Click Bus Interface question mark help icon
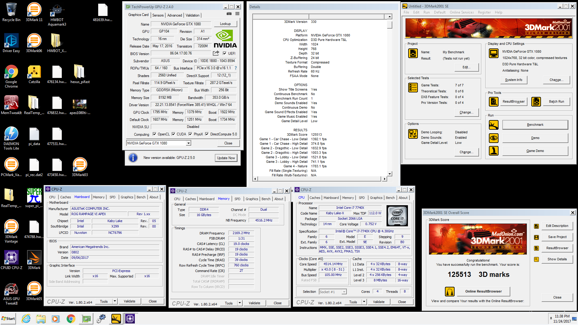 [236, 68]
